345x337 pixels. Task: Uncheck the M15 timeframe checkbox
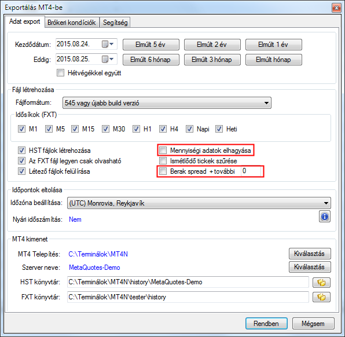[75, 129]
